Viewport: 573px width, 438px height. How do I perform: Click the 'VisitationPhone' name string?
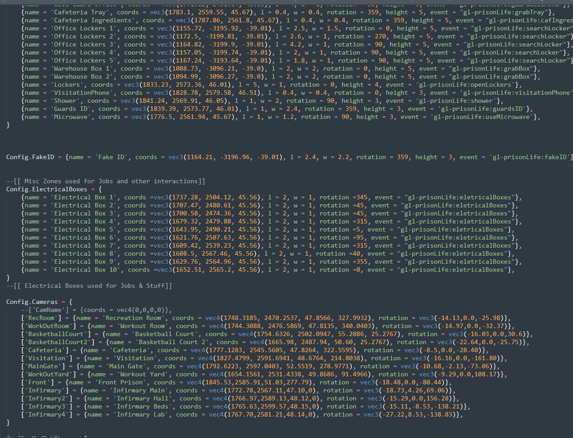click(x=82, y=93)
